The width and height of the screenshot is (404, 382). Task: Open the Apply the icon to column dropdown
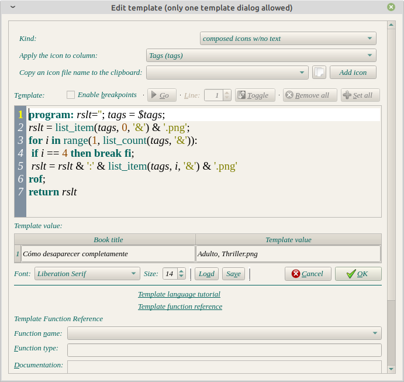[261, 56]
